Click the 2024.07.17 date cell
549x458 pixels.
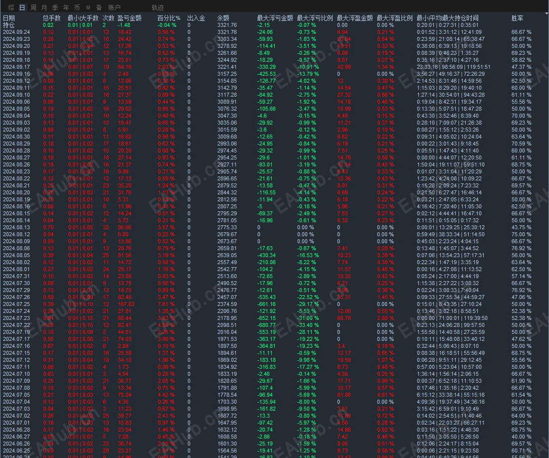16,339
